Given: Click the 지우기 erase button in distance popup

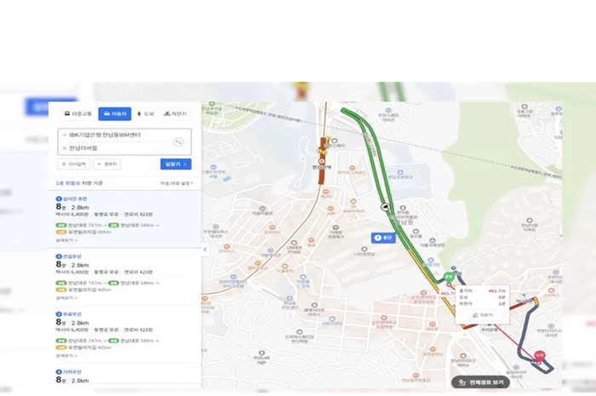Looking at the screenshot, I should [483, 315].
